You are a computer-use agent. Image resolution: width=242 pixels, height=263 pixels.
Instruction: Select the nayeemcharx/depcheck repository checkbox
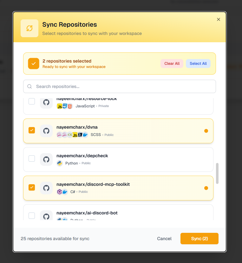pyautogui.click(x=31, y=159)
